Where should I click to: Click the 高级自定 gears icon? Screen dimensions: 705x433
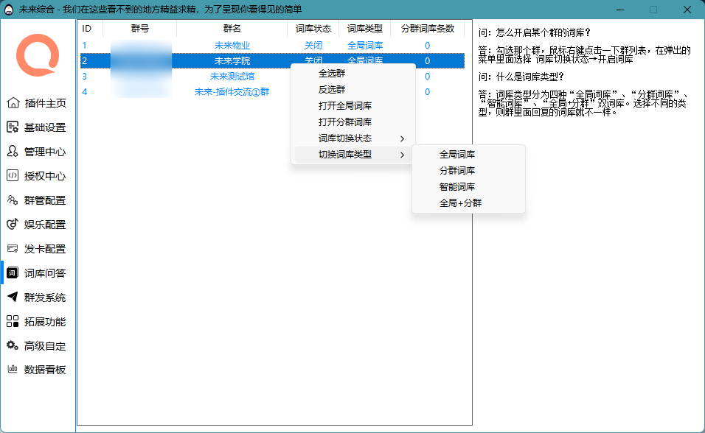pyautogui.click(x=13, y=346)
